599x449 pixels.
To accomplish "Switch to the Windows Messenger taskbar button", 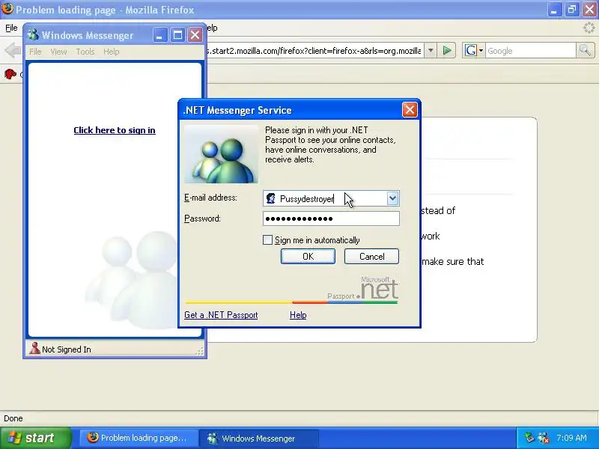I will point(259,438).
